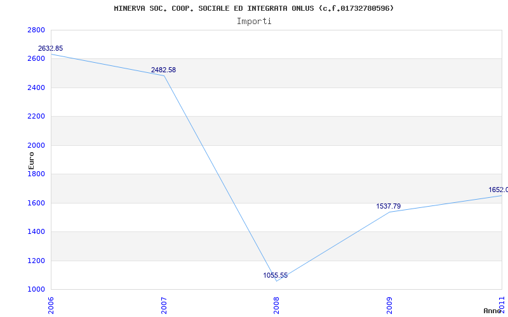Click the 2011 data value label

click(x=498, y=190)
